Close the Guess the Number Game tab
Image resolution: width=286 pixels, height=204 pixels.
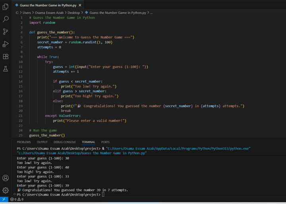pyautogui.click(x=80, y=5)
